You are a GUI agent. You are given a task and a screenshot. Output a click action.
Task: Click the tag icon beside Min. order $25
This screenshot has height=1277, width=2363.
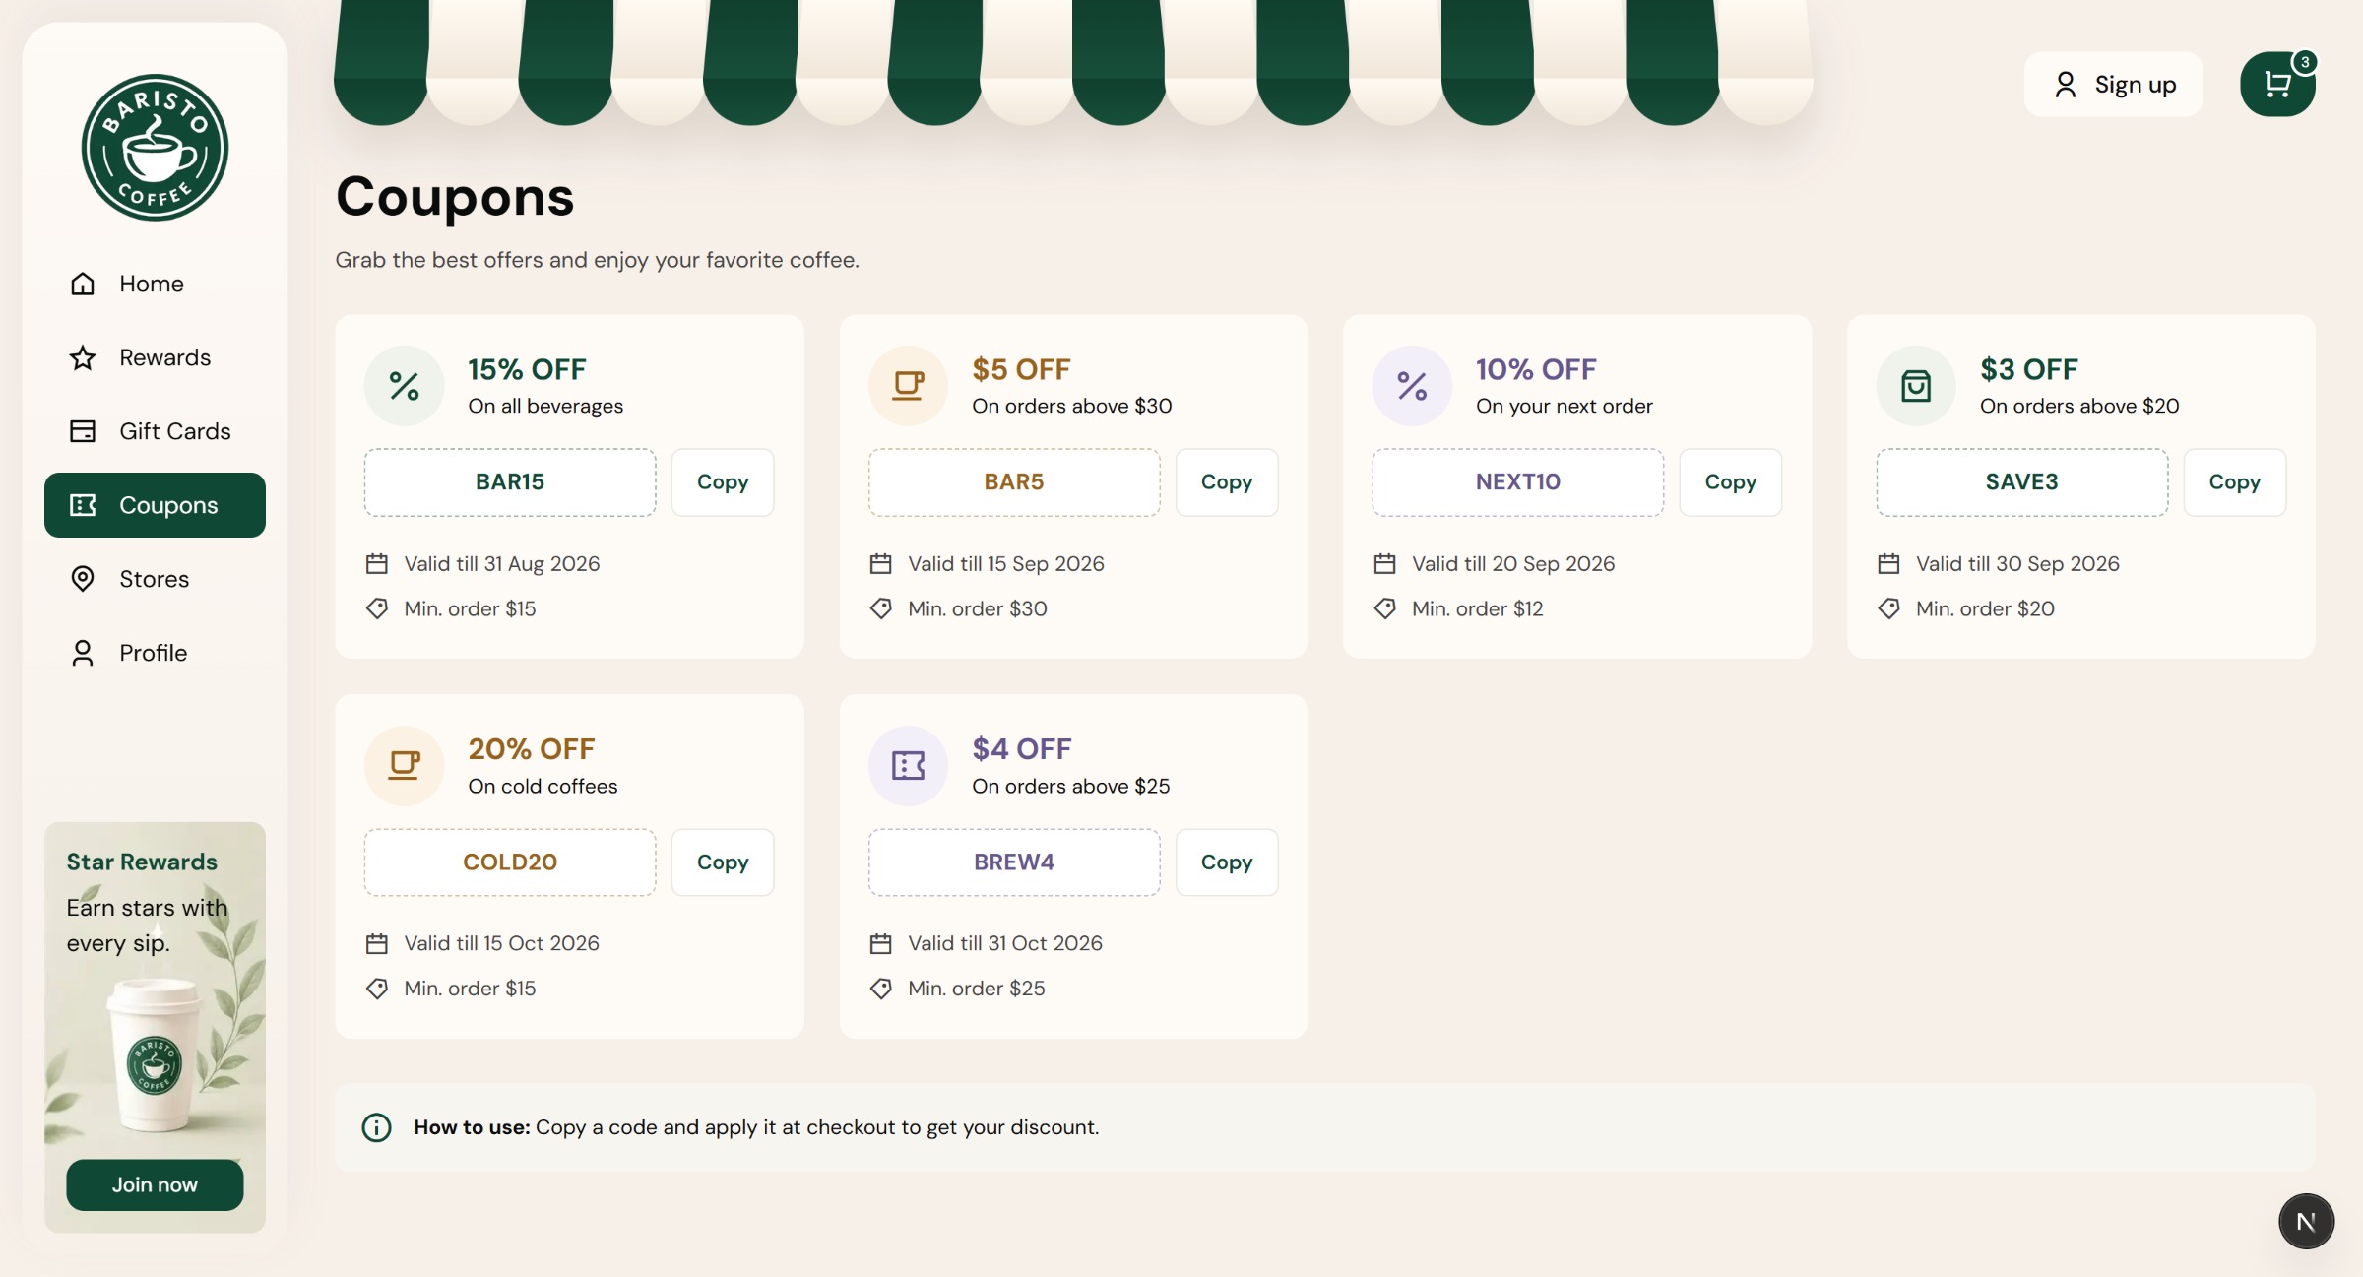pyautogui.click(x=881, y=989)
